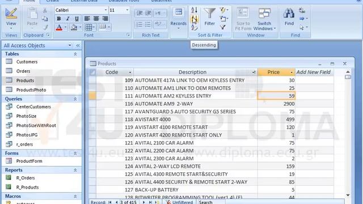Select all records with corner selector
The width and height of the screenshot is (363, 204).
coord(92,72)
